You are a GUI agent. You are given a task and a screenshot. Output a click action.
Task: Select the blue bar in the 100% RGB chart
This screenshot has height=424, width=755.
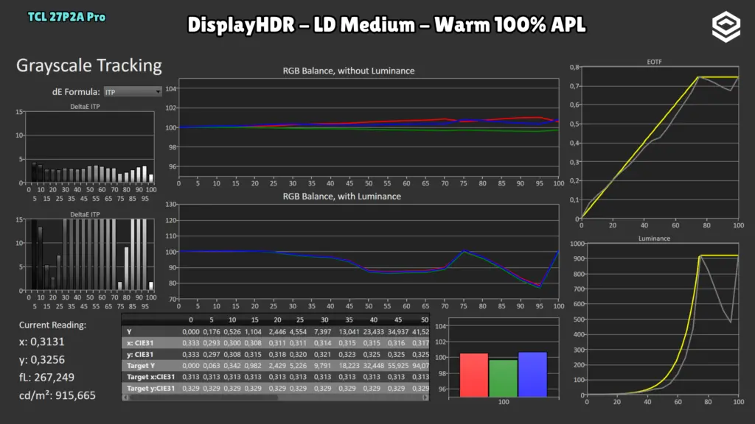point(532,375)
